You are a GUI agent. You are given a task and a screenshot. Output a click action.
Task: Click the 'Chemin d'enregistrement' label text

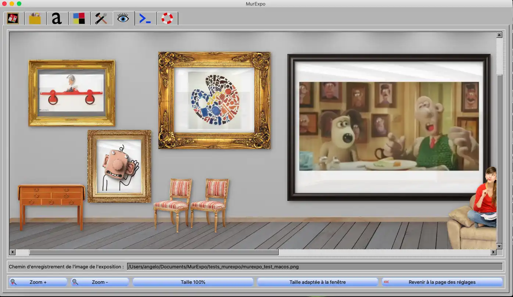click(x=66, y=267)
